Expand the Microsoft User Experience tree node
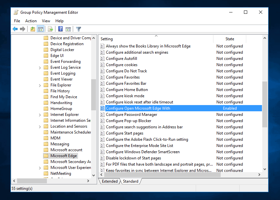This screenshot has width=280, height=200. [x=40, y=168]
